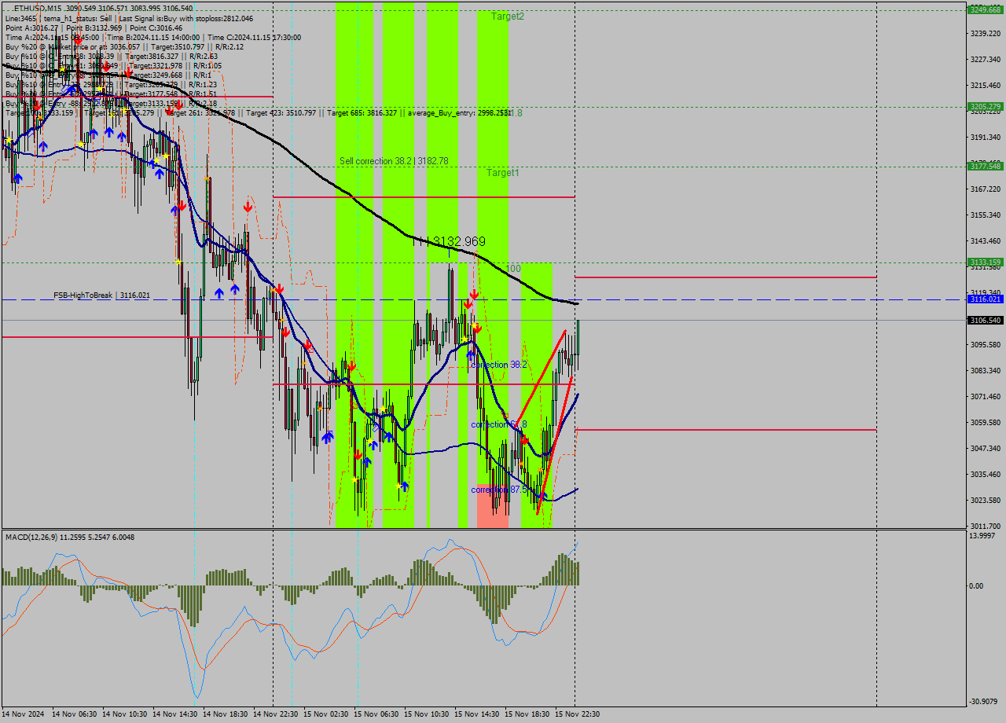Viewport: 1006px width, 723px height.
Task: Click the green 3205.279 price tag
Action: 986,106
